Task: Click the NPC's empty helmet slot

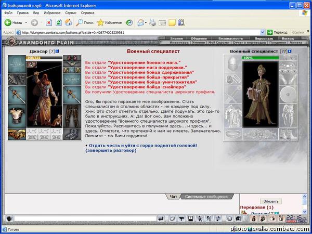Action: 233,64
